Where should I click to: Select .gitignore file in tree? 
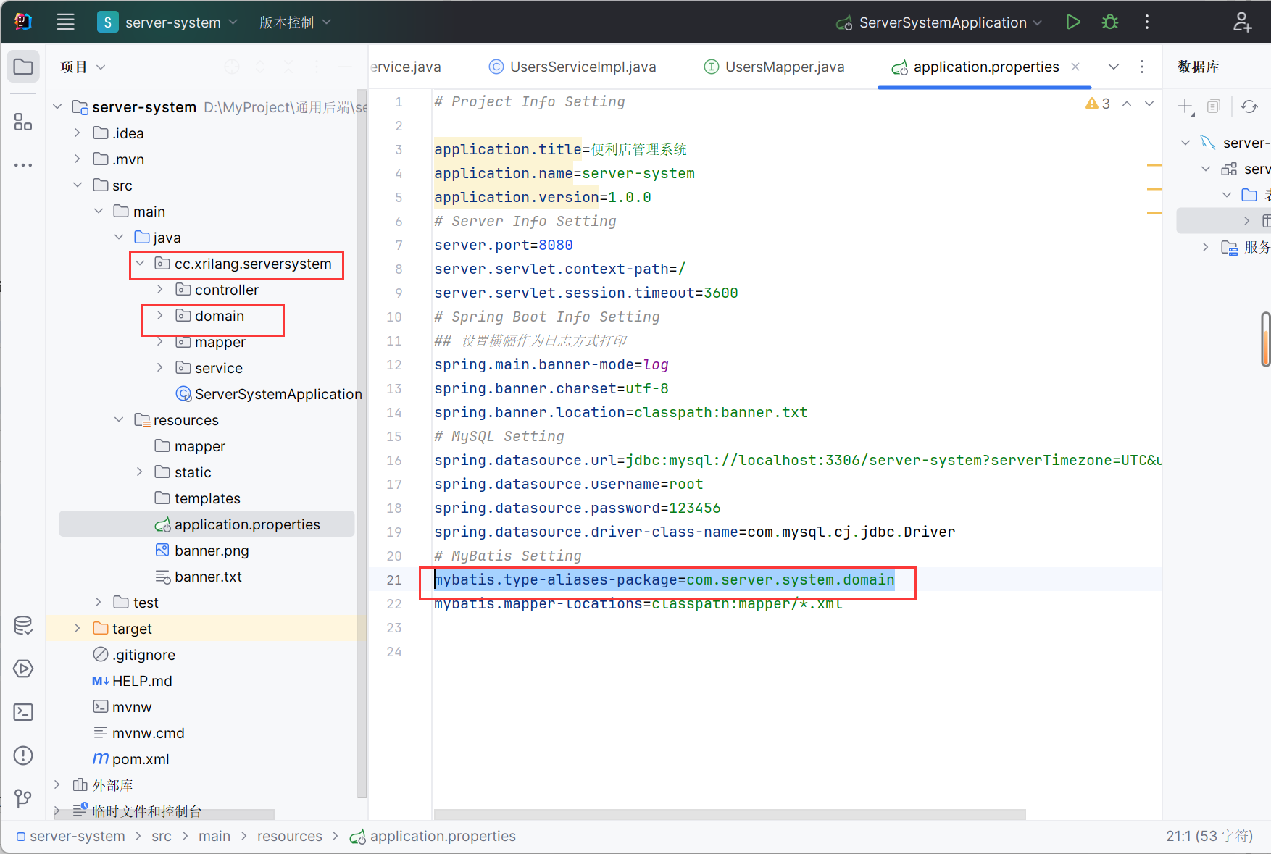(x=134, y=655)
